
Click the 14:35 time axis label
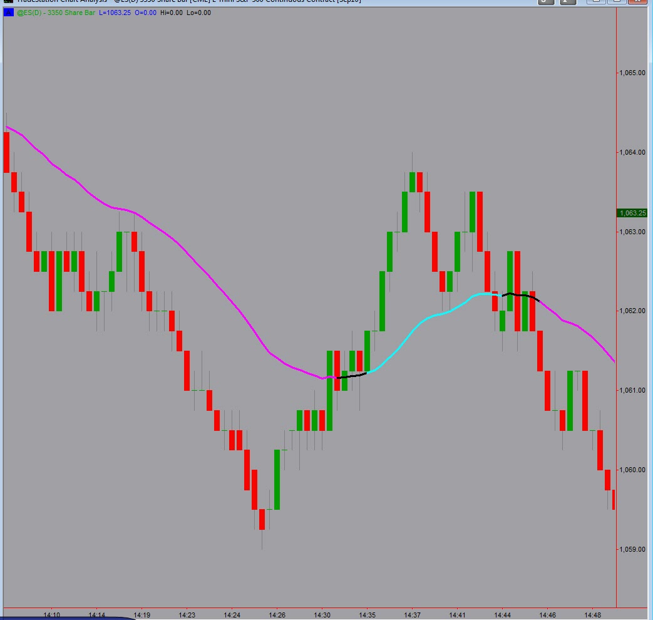(368, 615)
